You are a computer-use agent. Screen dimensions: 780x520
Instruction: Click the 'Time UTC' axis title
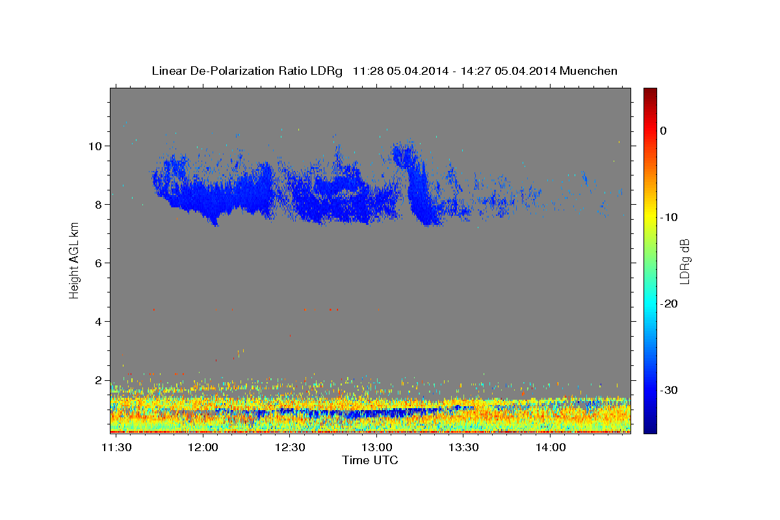point(370,460)
